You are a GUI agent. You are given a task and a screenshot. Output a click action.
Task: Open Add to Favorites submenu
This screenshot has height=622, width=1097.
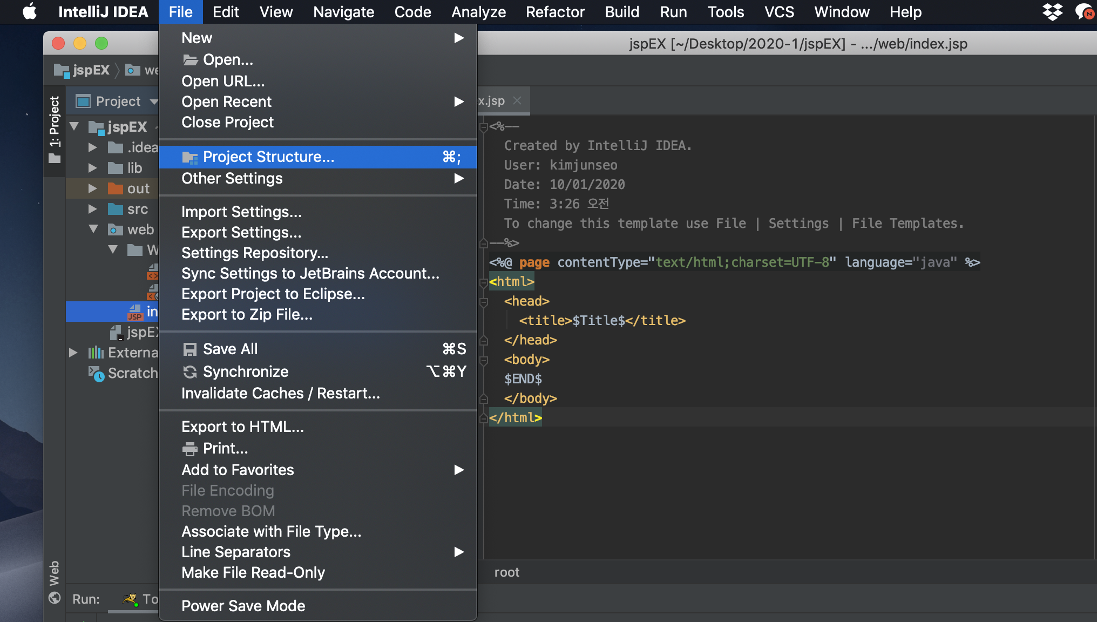(318, 470)
